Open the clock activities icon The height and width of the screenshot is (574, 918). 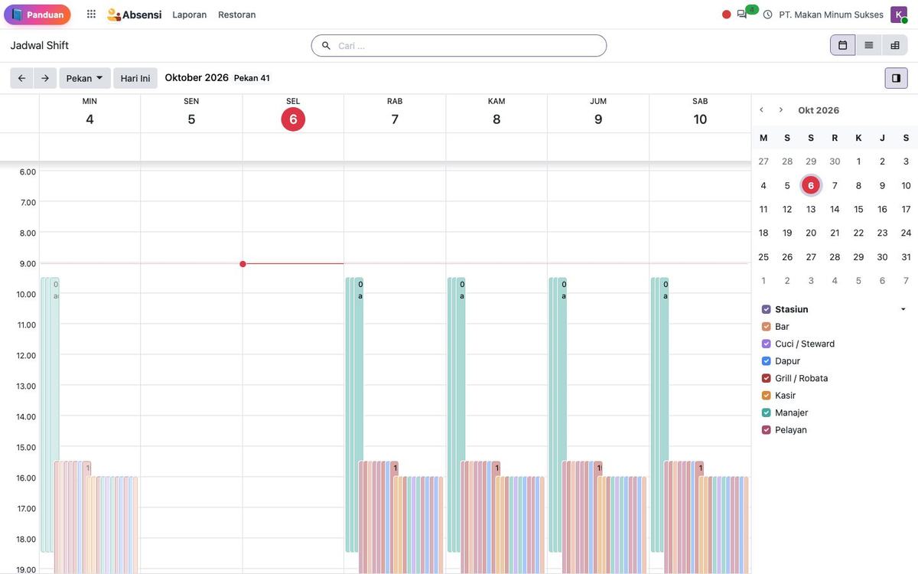[x=768, y=15]
